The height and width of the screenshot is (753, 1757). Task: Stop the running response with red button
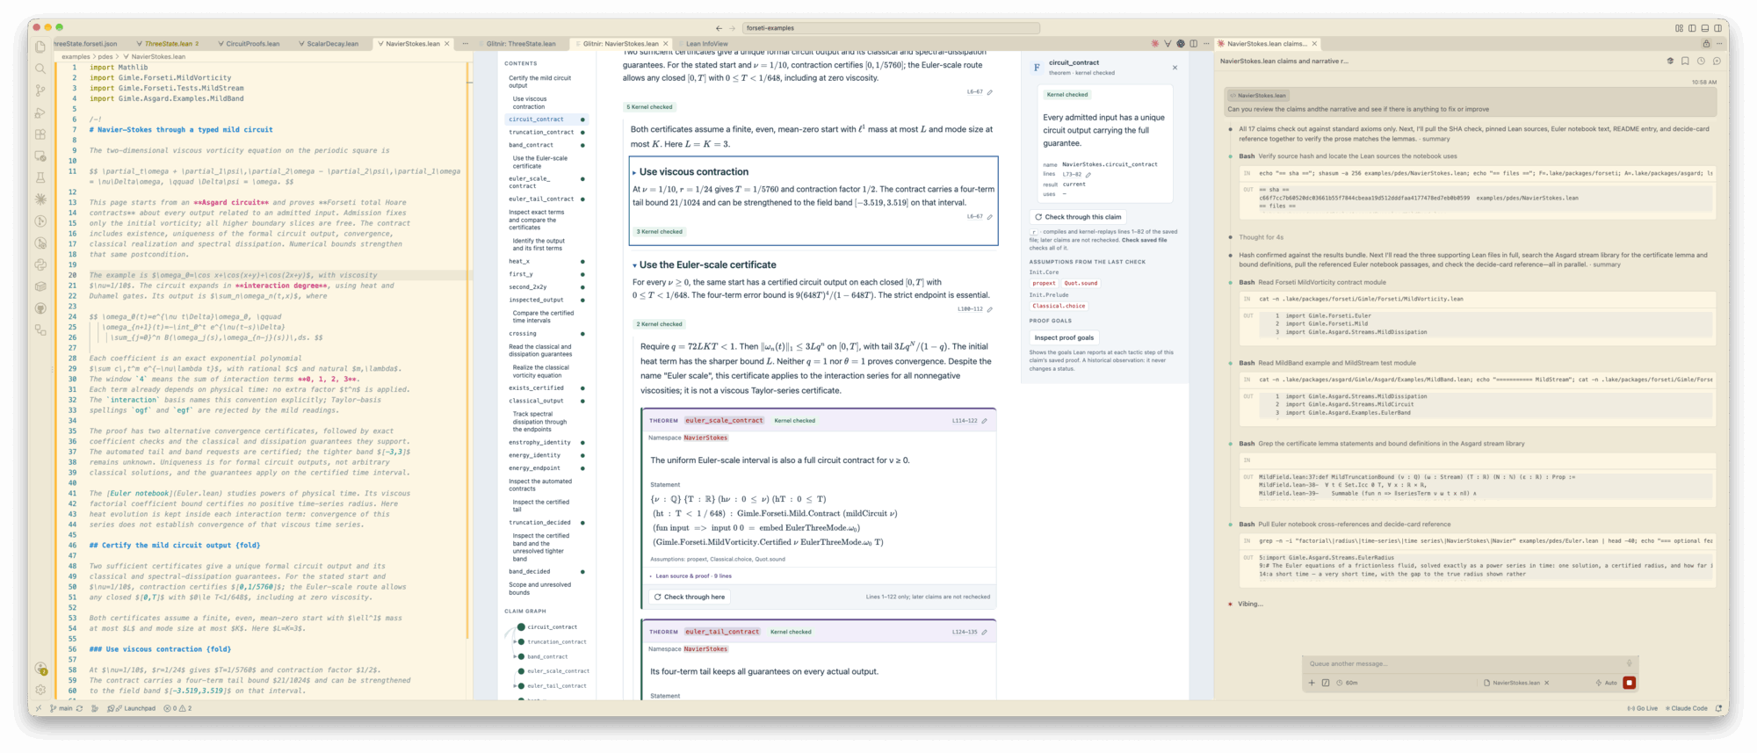click(x=1629, y=683)
